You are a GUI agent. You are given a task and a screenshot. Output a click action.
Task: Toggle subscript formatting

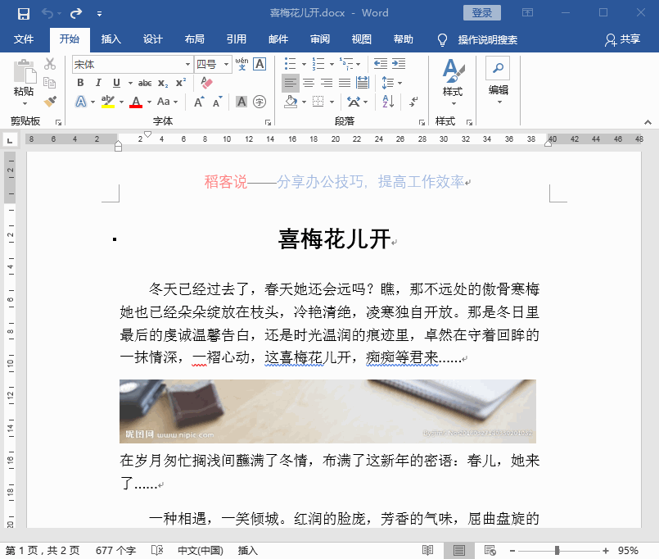(x=163, y=84)
